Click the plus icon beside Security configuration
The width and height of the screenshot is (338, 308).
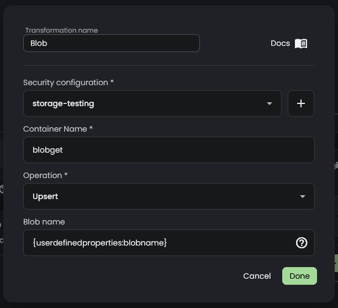301,103
